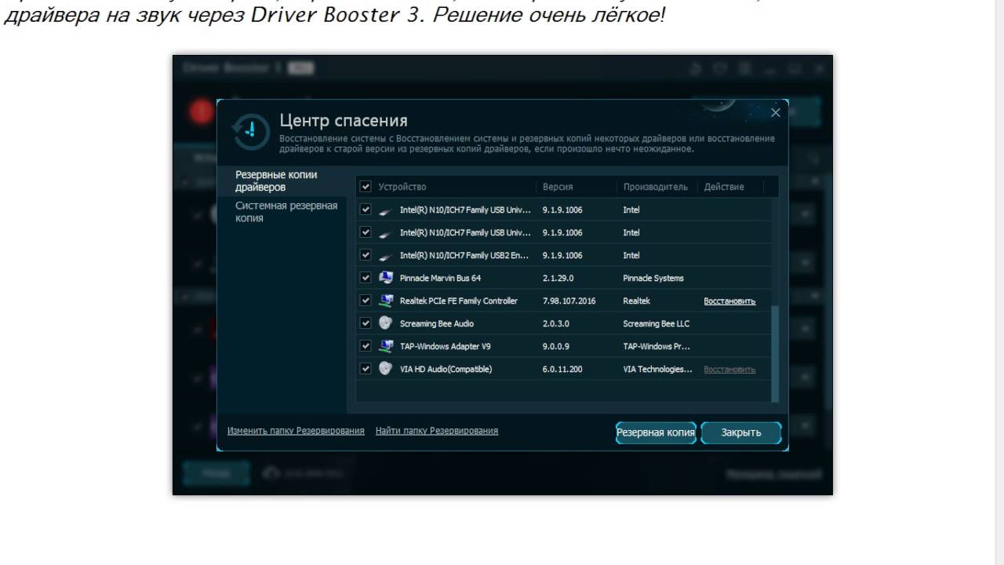Click the Версия column header
This screenshot has height=565, width=1004.
coord(558,187)
